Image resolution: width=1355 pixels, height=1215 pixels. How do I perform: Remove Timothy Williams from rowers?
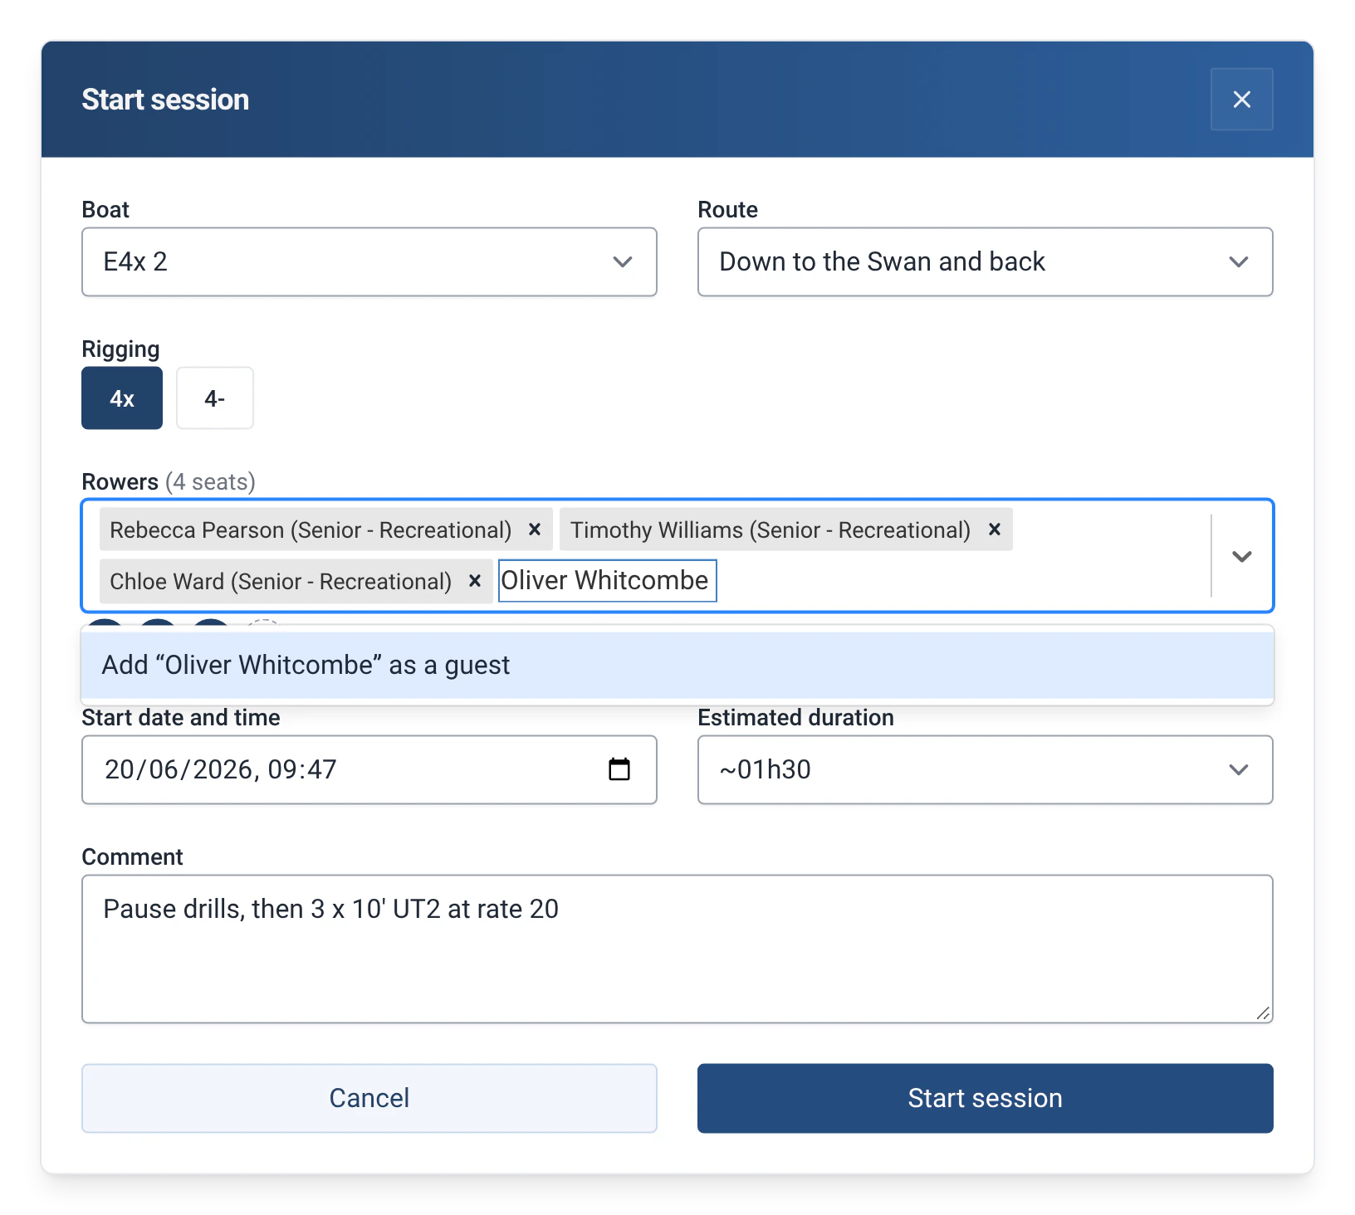click(x=994, y=529)
